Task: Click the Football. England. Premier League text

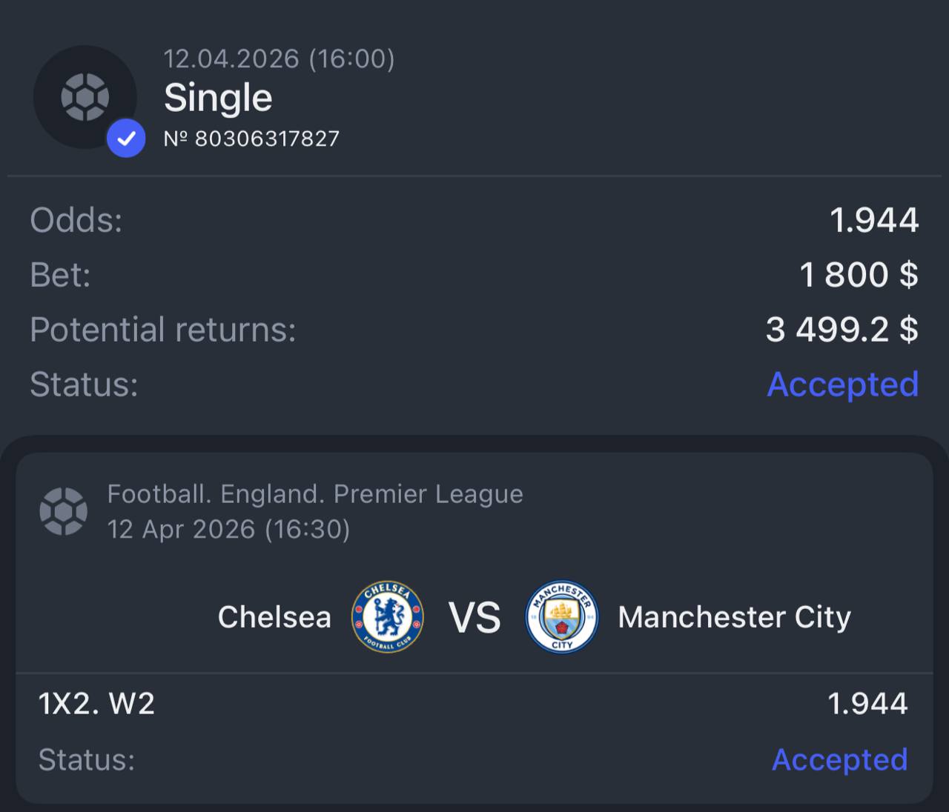Action: (x=315, y=493)
